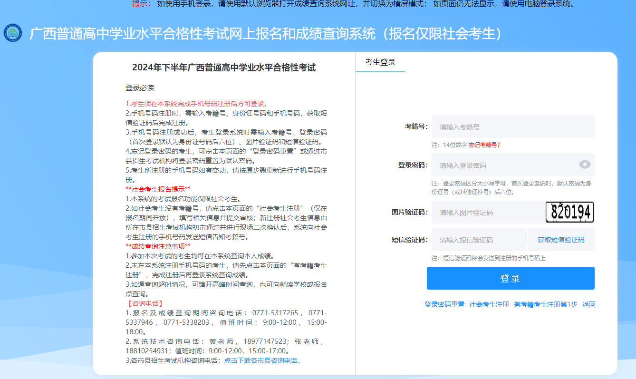Click the password visibility eye icon

(585, 165)
